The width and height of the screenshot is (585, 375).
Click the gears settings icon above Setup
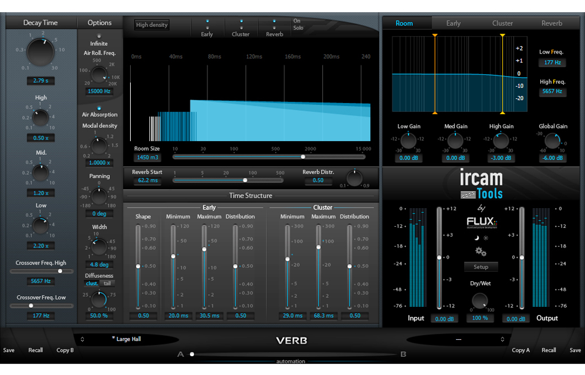480,251
